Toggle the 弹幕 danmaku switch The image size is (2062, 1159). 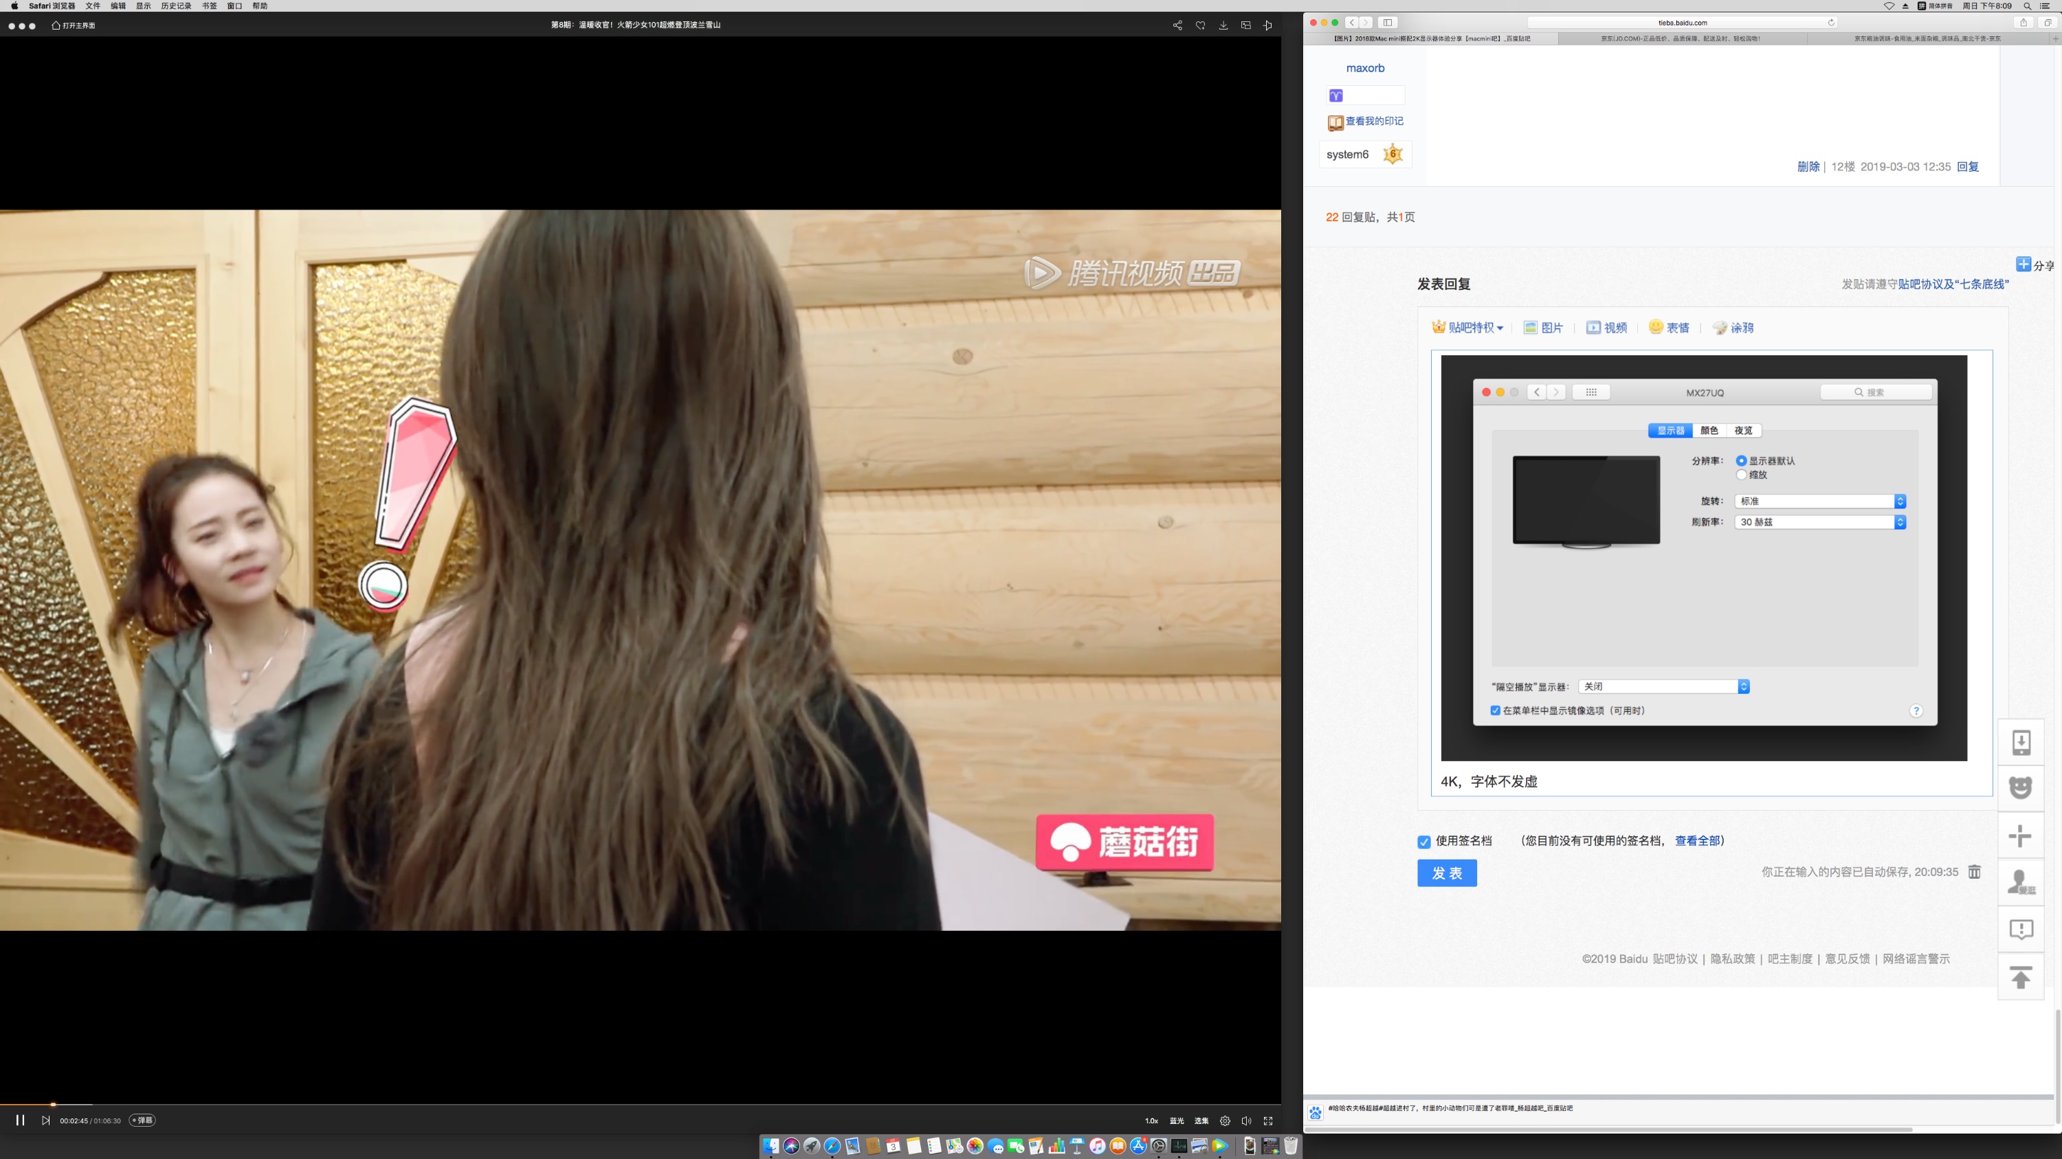142,1121
